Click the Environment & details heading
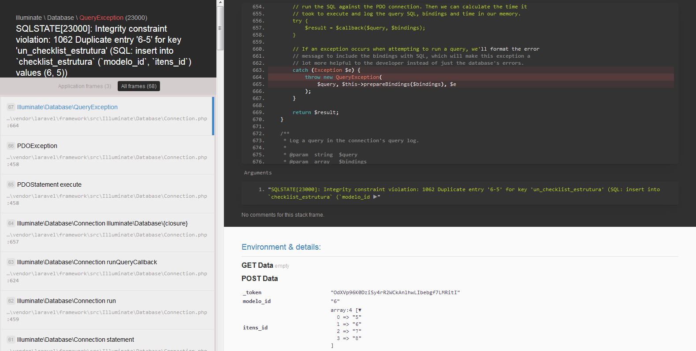696x351 pixels. point(281,247)
